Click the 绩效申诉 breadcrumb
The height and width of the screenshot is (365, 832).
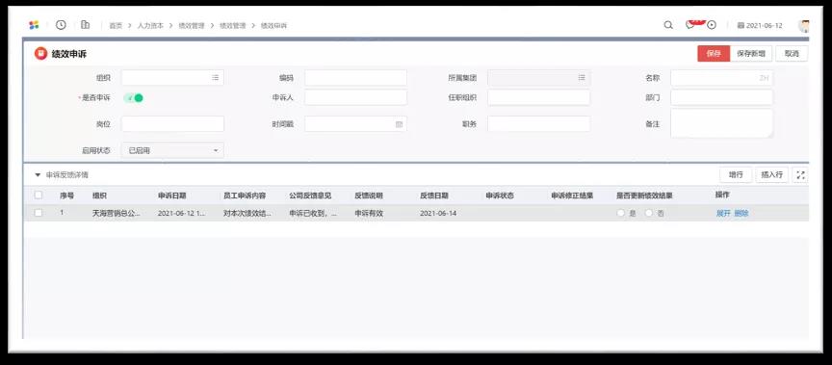click(273, 25)
